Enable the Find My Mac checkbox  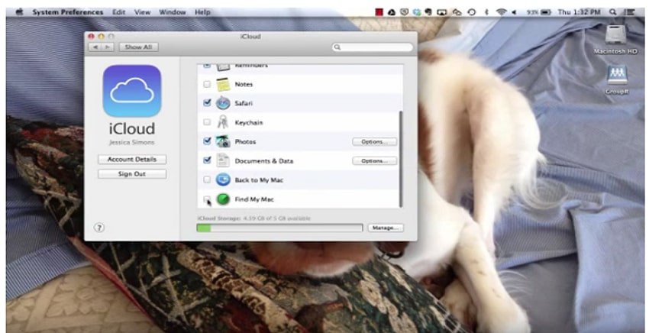207,199
